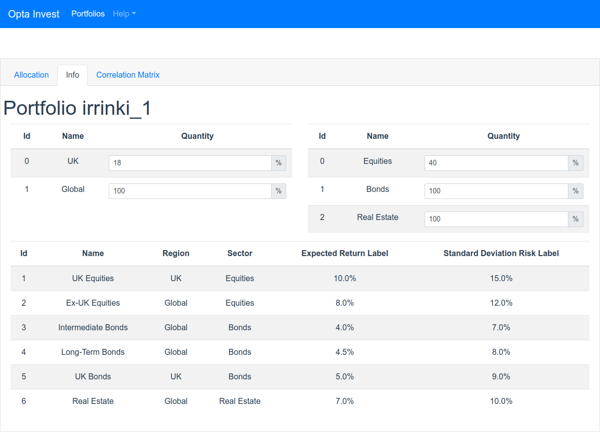Click the 'UK Bonds' asset name
This screenshot has height=432, width=600.
(93, 376)
